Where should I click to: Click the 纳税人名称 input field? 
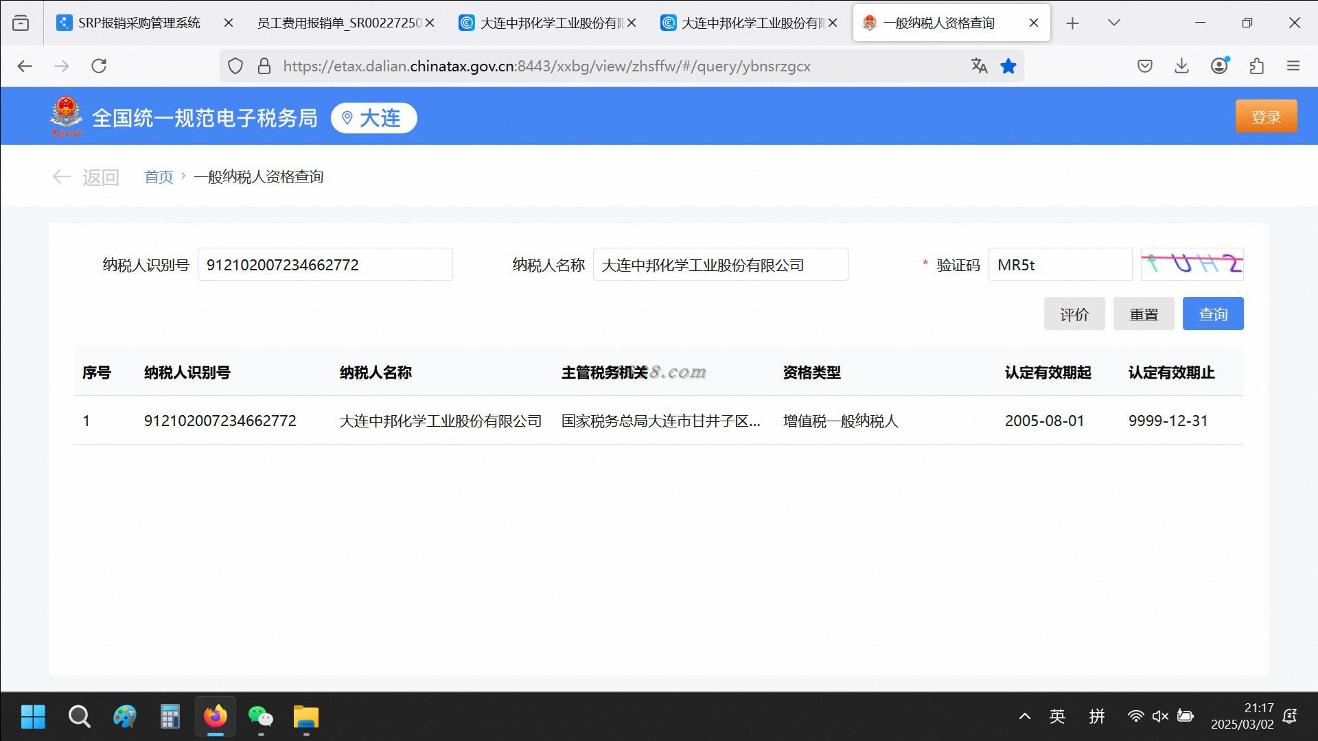[721, 265]
